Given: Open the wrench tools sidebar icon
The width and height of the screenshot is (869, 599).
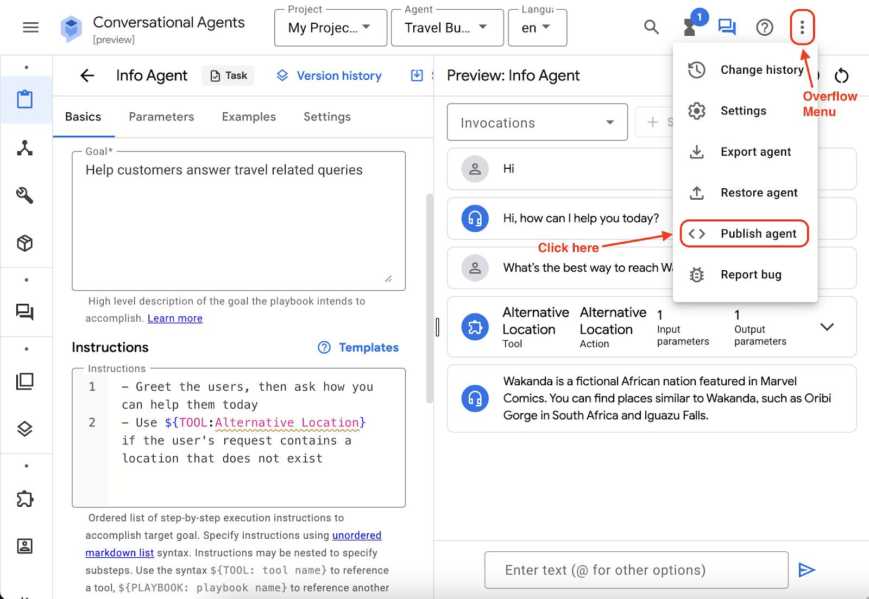Looking at the screenshot, I should point(25,195).
